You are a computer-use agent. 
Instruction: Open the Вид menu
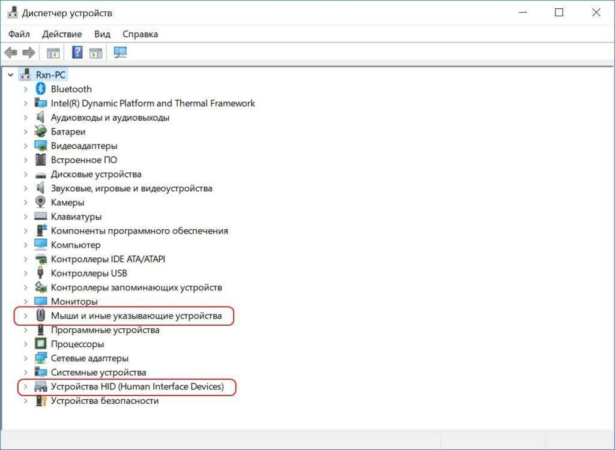pyautogui.click(x=102, y=34)
